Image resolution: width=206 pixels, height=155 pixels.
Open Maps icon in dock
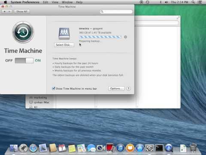click(81, 148)
